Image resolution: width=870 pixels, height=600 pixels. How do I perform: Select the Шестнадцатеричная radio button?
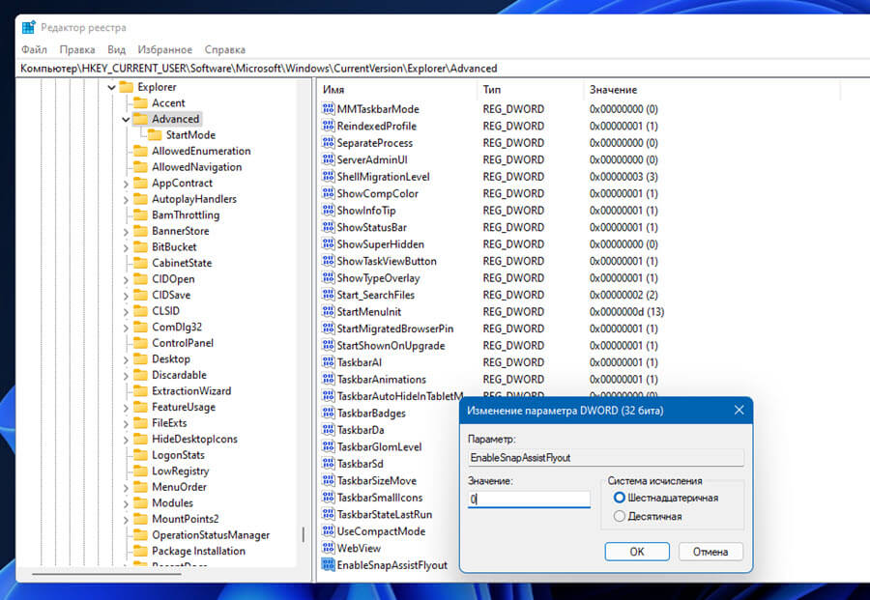(620, 498)
